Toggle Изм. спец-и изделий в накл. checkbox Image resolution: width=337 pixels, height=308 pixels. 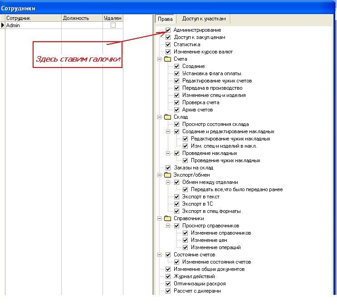(185, 146)
